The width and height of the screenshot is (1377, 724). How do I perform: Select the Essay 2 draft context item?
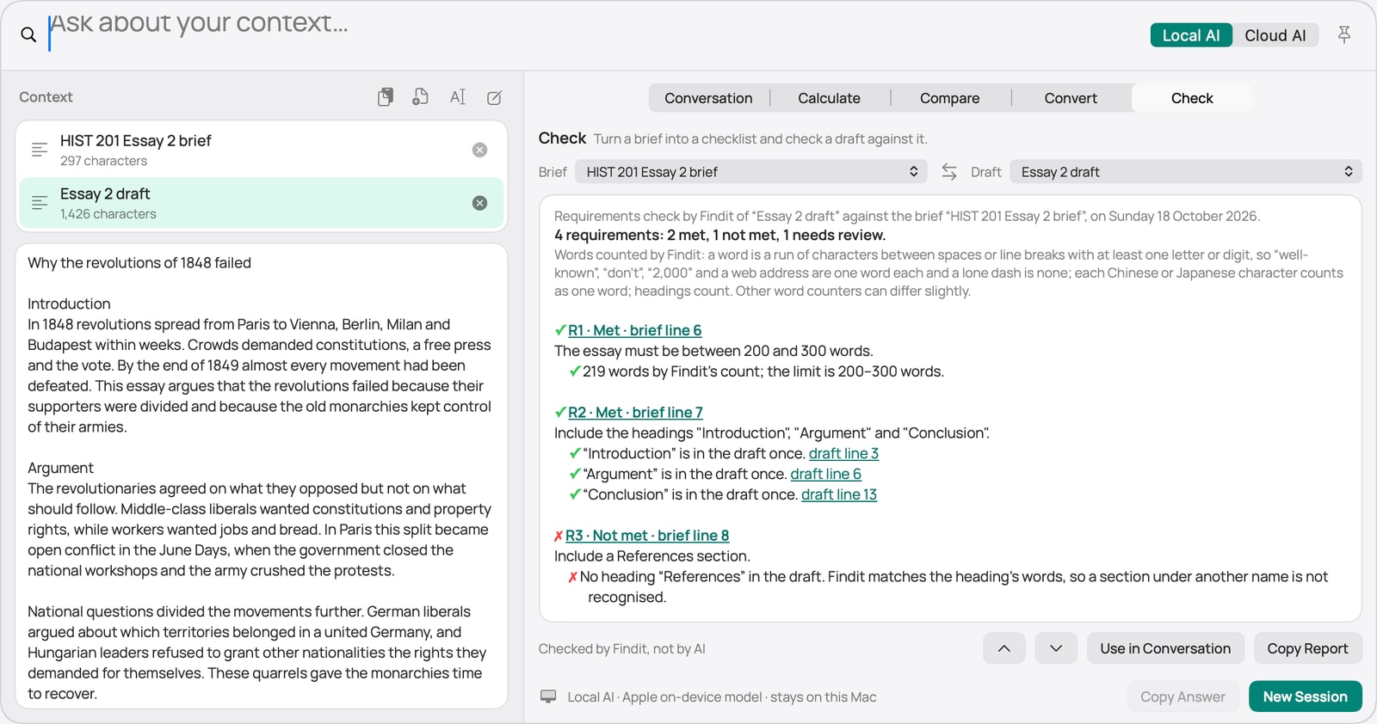261,203
